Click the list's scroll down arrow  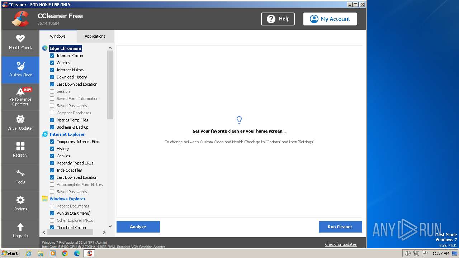click(x=110, y=226)
